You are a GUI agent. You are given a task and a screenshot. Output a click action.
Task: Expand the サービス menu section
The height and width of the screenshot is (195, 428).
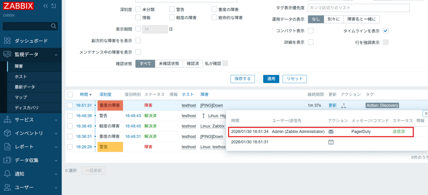[31, 120]
